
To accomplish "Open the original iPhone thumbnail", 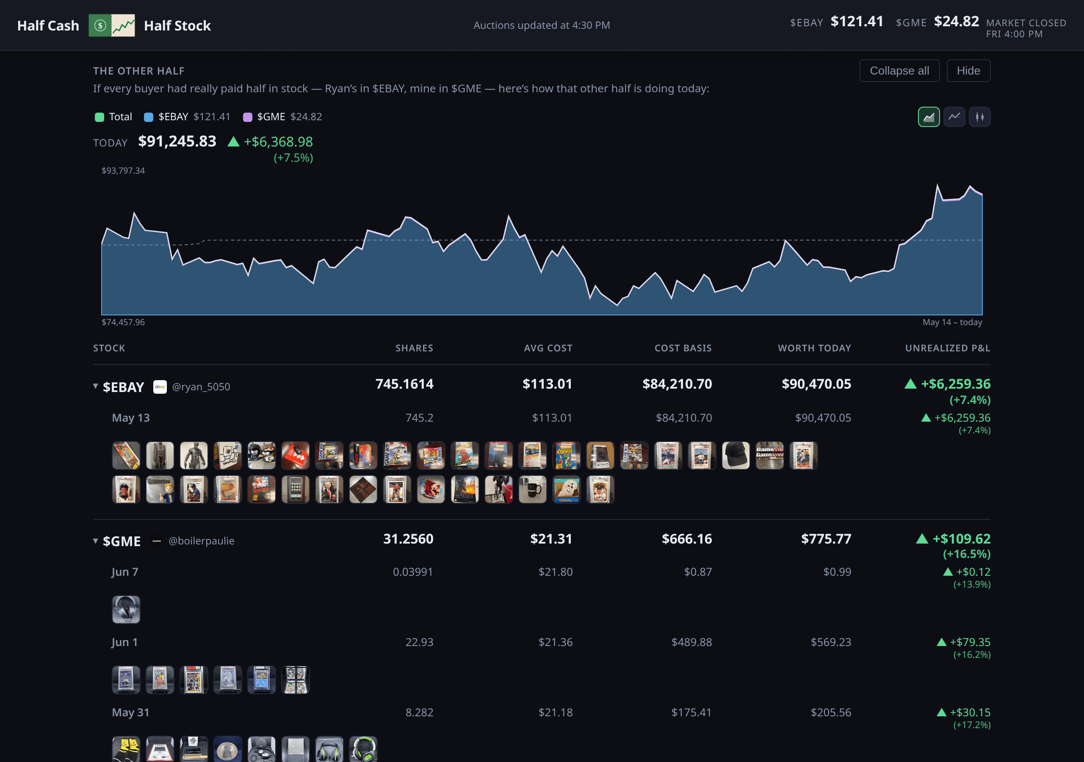I will (295, 490).
